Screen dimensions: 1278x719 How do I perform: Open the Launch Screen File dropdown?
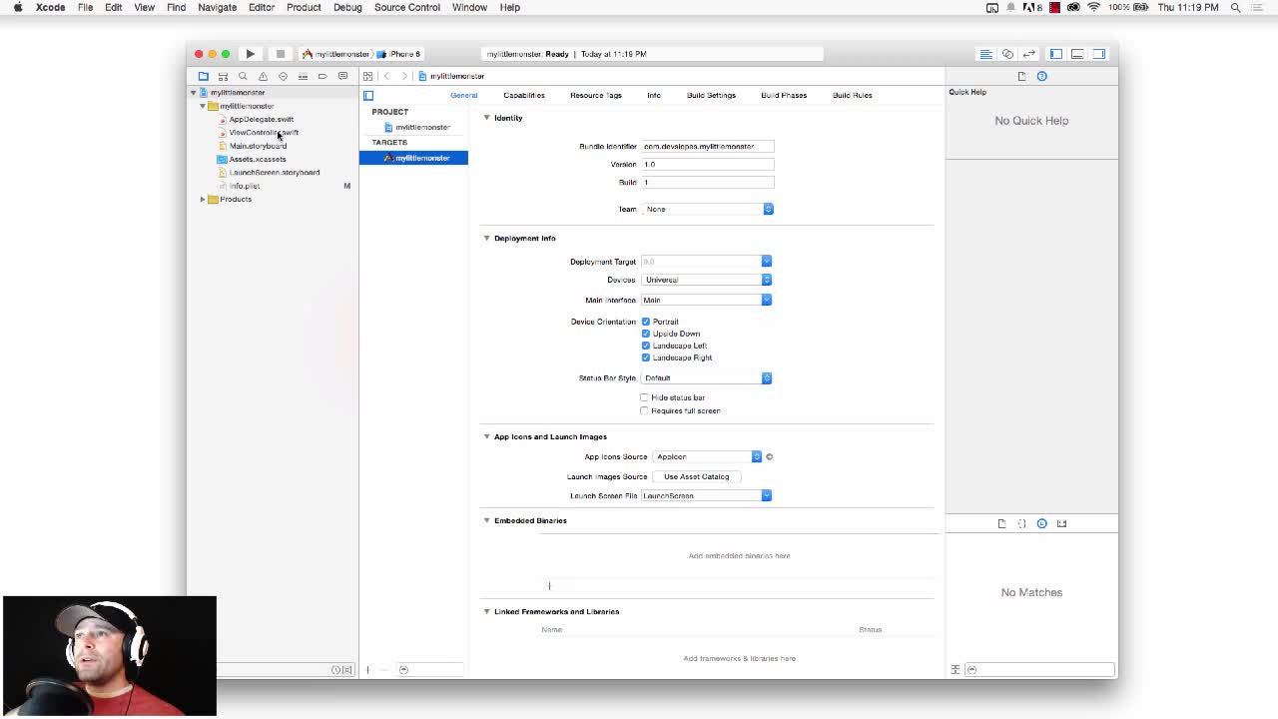(707, 495)
